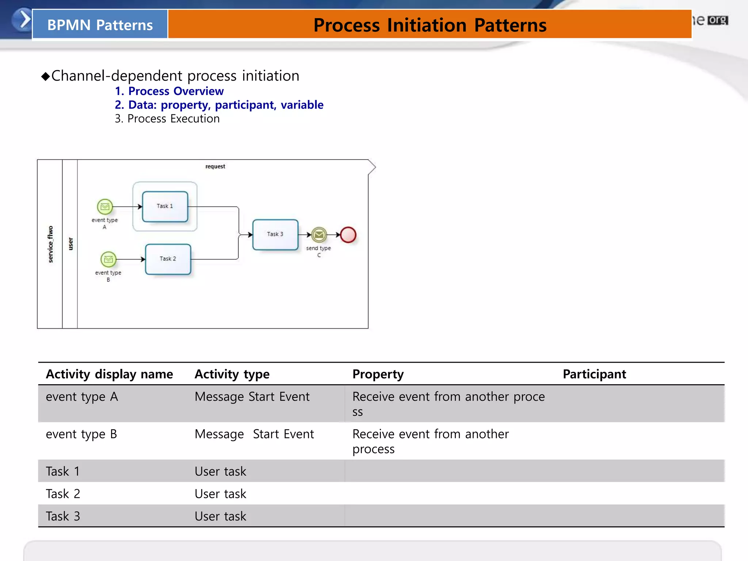
Task: Click the 'request' label atop the diagram
Action: pyautogui.click(x=215, y=167)
